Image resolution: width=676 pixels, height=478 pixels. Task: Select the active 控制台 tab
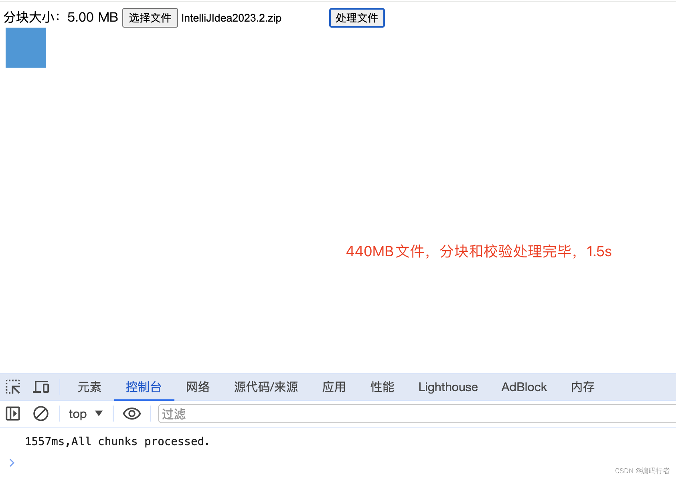coord(144,387)
